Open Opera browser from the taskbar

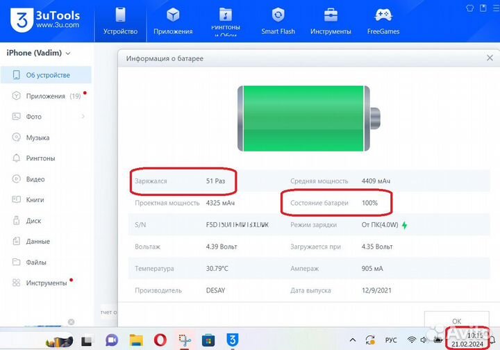tap(160, 340)
